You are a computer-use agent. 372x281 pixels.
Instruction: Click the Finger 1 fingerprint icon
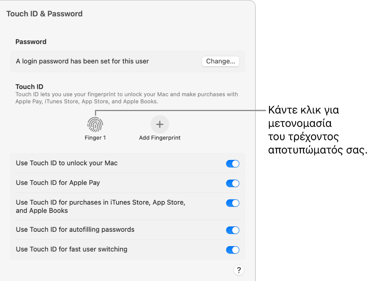point(95,124)
